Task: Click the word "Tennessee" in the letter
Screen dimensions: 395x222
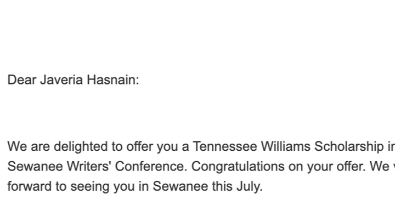Action: [x=225, y=146]
